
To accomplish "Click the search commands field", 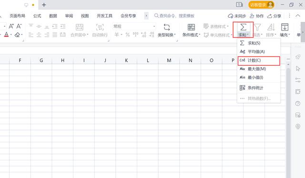I will (x=174, y=16).
